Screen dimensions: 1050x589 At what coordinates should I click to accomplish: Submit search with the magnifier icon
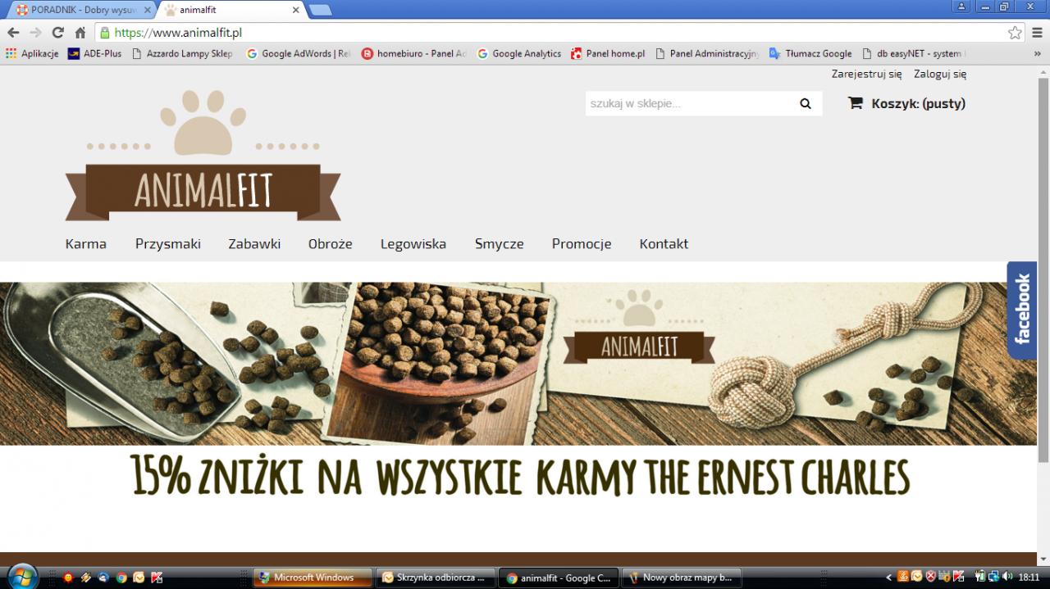tap(806, 104)
